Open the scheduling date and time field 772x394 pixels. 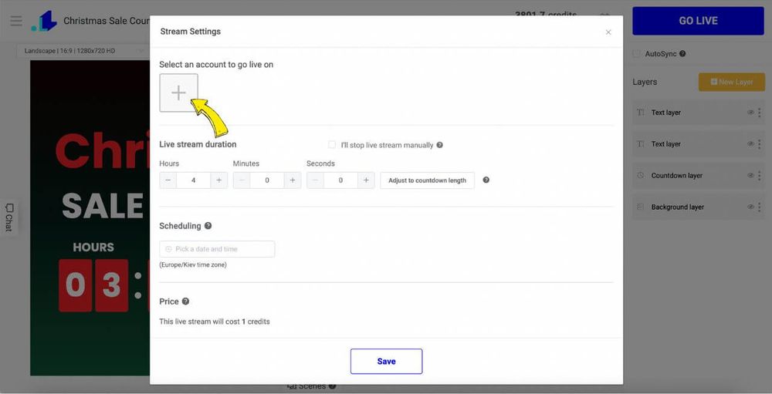217,249
